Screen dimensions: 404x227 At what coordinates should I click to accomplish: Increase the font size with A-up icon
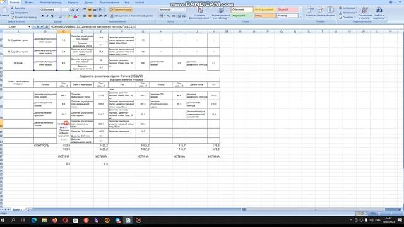coord(73,10)
